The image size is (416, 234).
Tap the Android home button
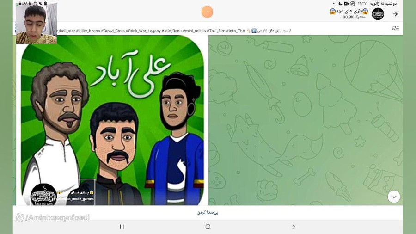208,227
